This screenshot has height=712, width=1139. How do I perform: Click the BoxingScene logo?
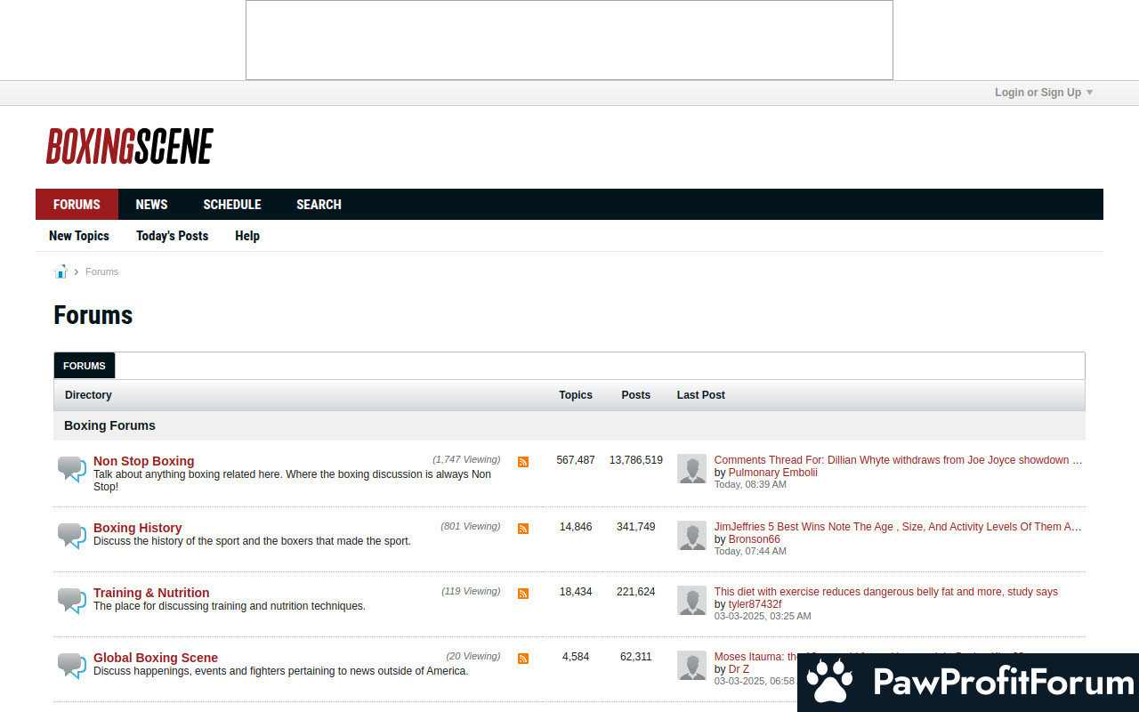tap(130, 147)
